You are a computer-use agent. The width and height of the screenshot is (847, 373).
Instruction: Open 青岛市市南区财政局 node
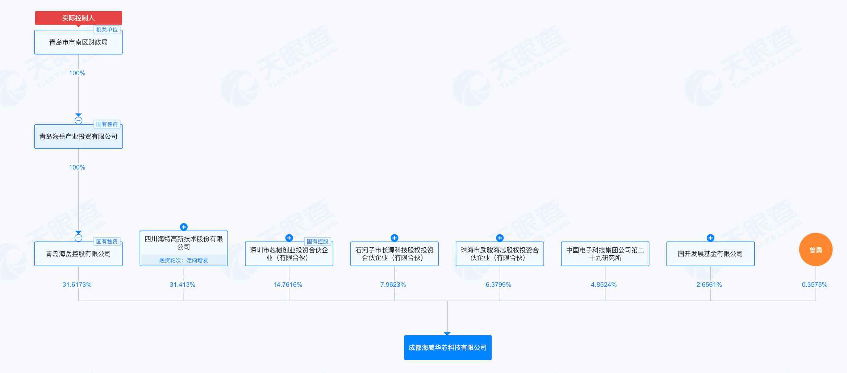(x=78, y=42)
